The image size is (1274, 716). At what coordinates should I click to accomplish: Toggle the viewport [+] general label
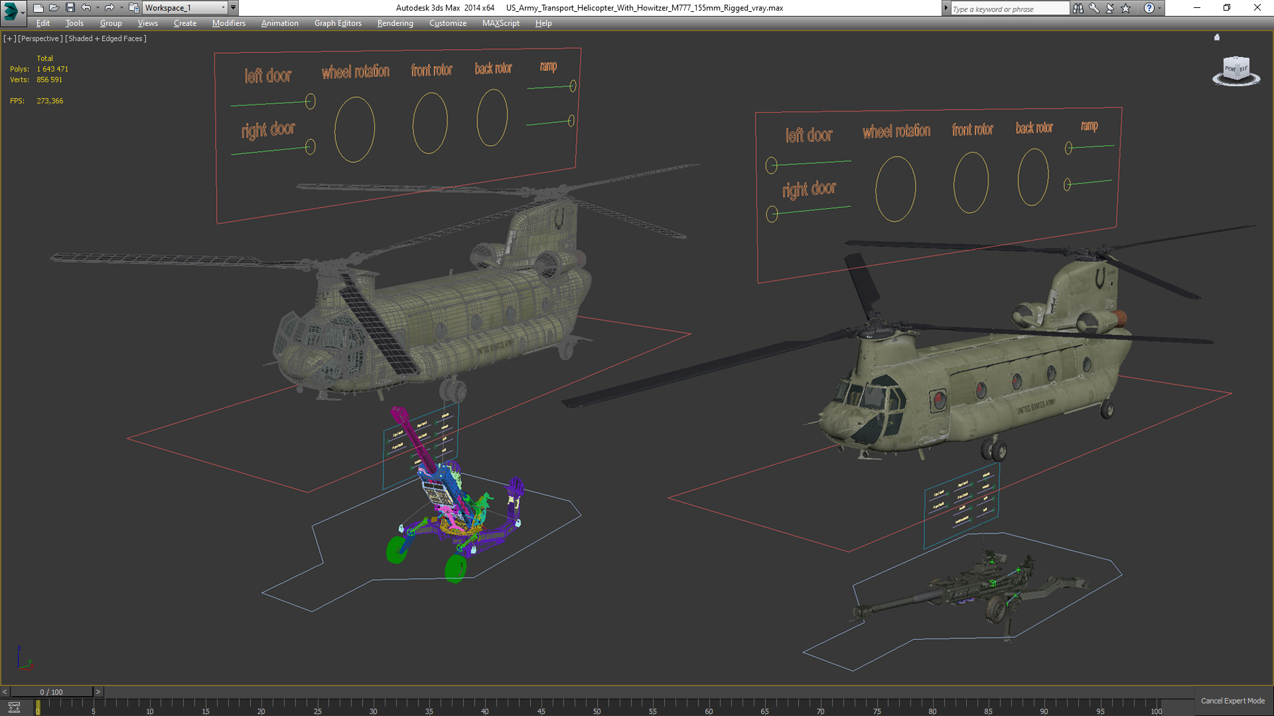point(9,38)
